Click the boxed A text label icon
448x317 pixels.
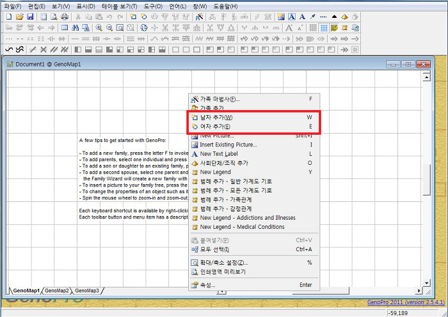291,17
